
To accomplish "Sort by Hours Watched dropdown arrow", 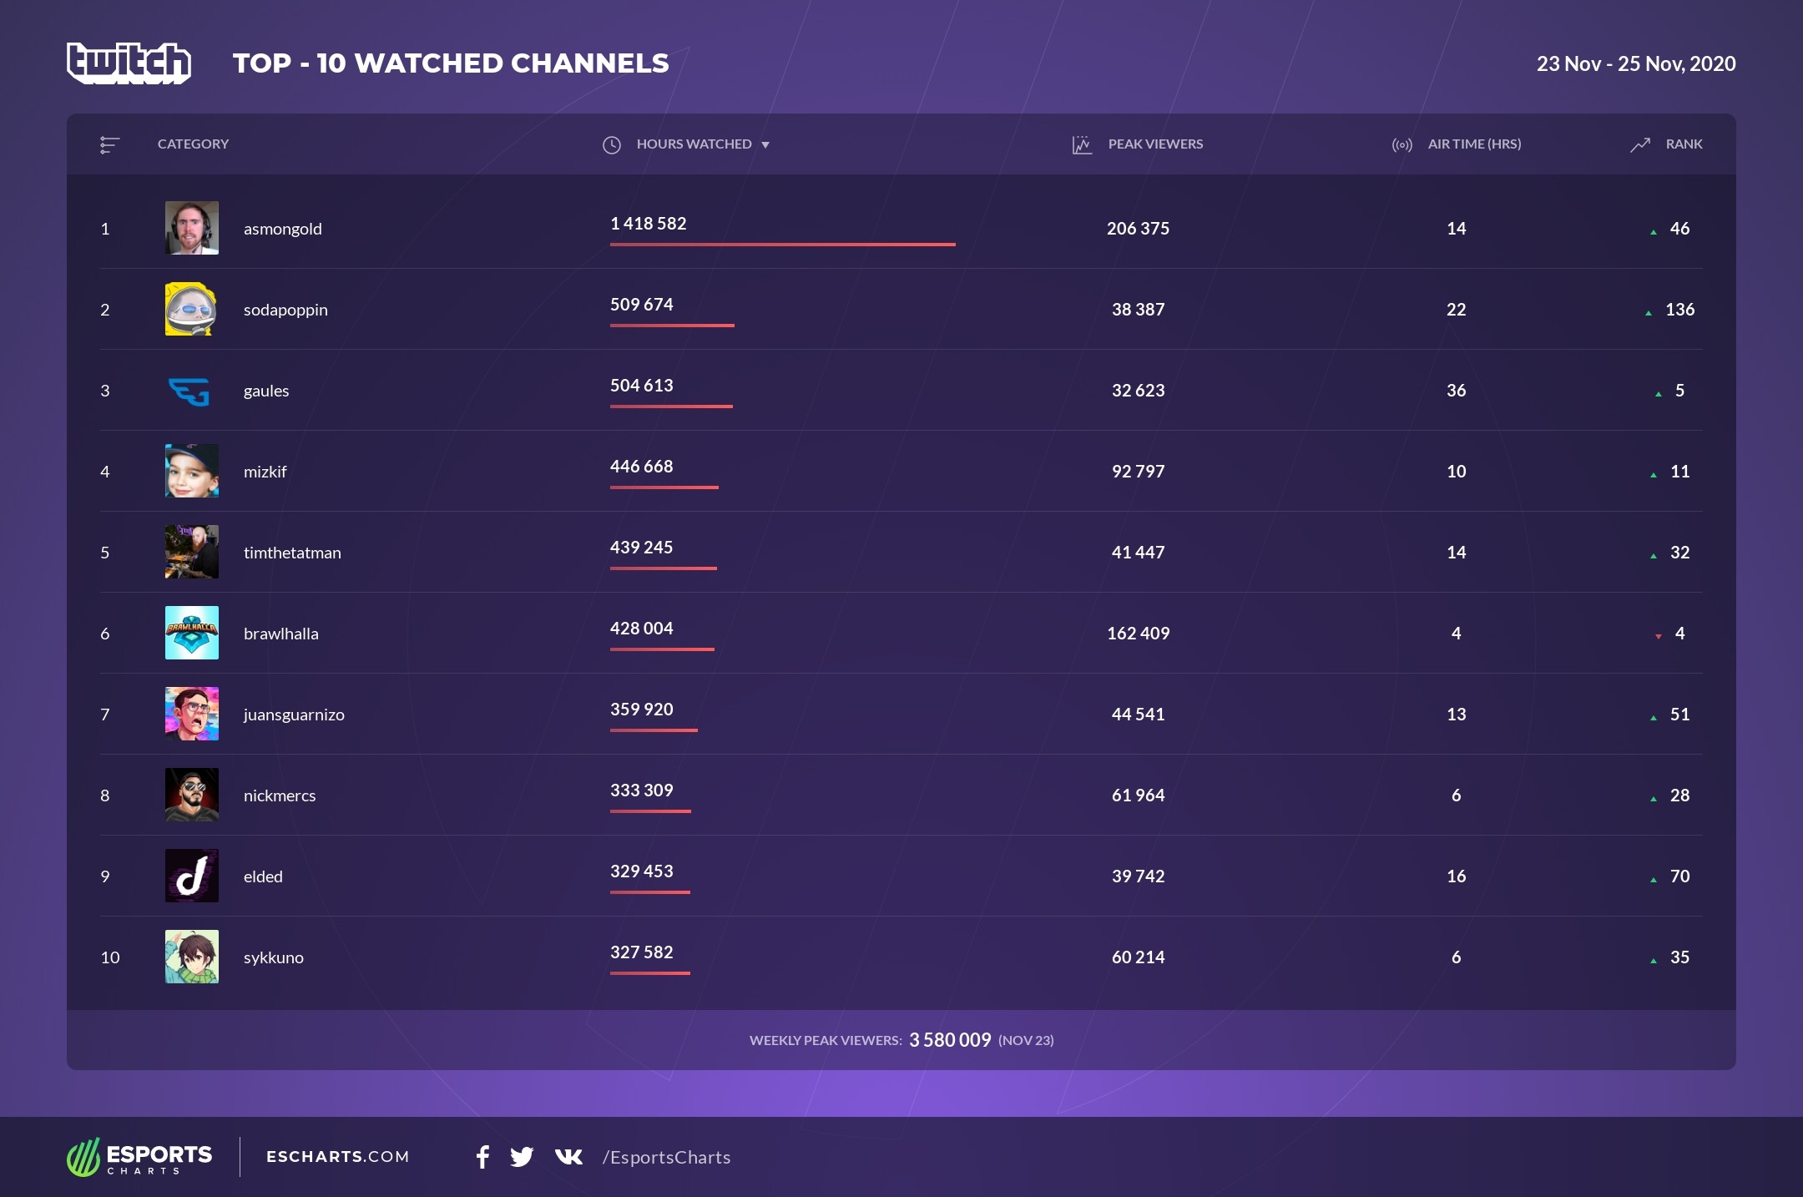I will pos(765,145).
